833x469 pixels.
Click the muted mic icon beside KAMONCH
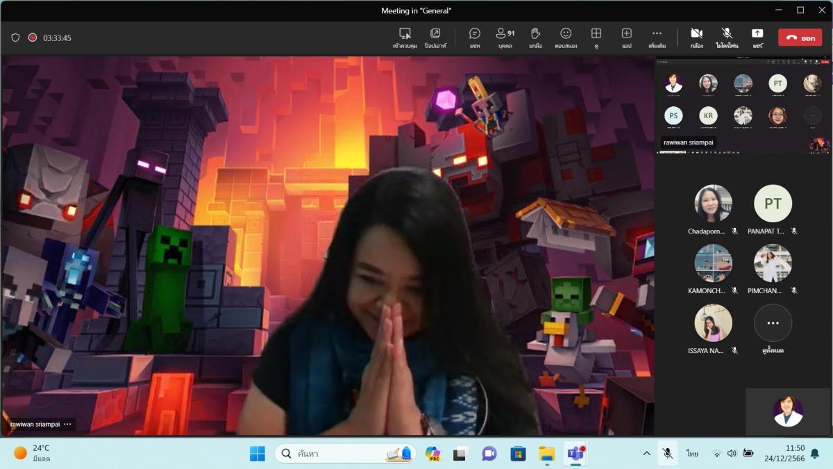coord(734,291)
